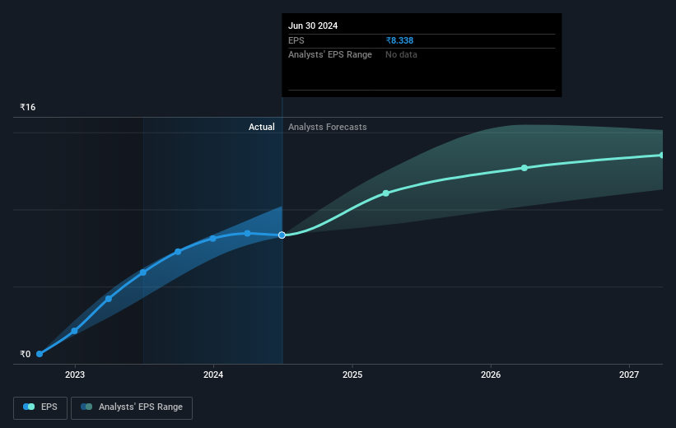Click the ₹0 y-axis label
Screen dimensions: 676x428
pyautogui.click(x=25, y=354)
